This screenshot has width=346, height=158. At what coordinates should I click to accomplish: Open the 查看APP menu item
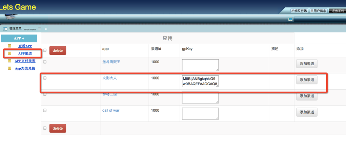(25, 46)
